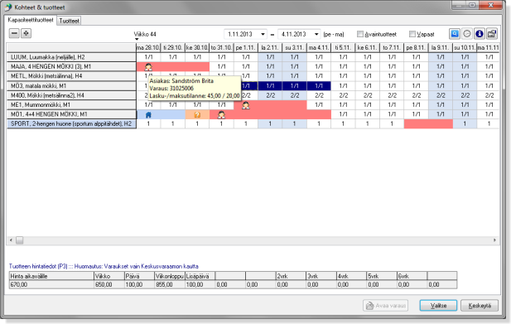Click LUUM row cell under ti 5.11.
Screen dimensions: 511x324
click(x=343, y=57)
